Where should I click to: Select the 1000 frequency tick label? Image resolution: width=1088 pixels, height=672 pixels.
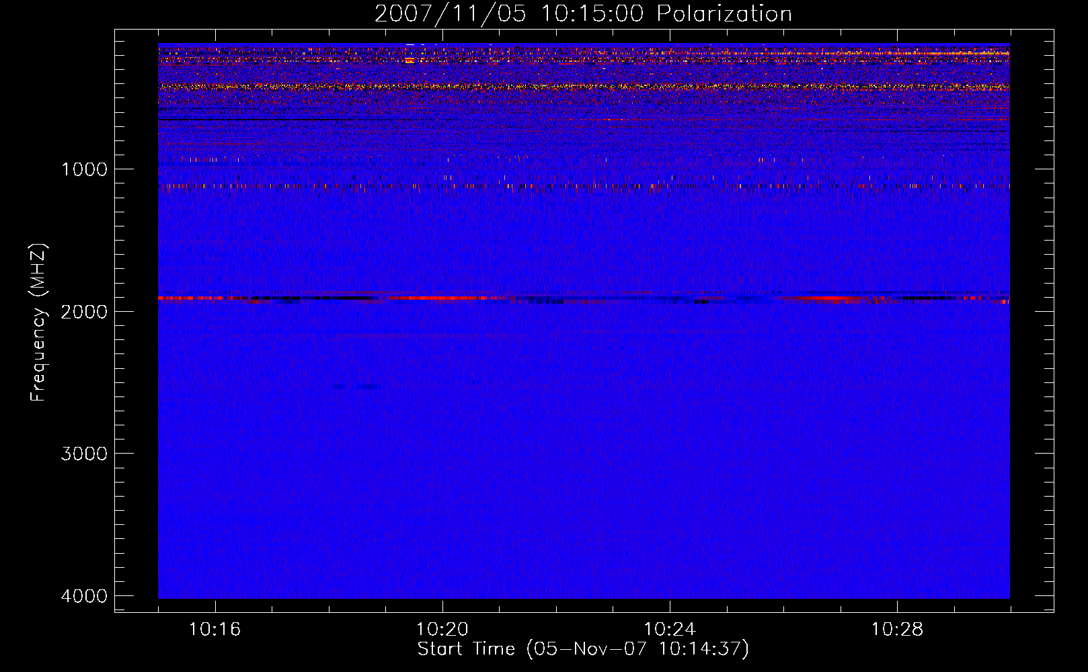[x=84, y=169]
